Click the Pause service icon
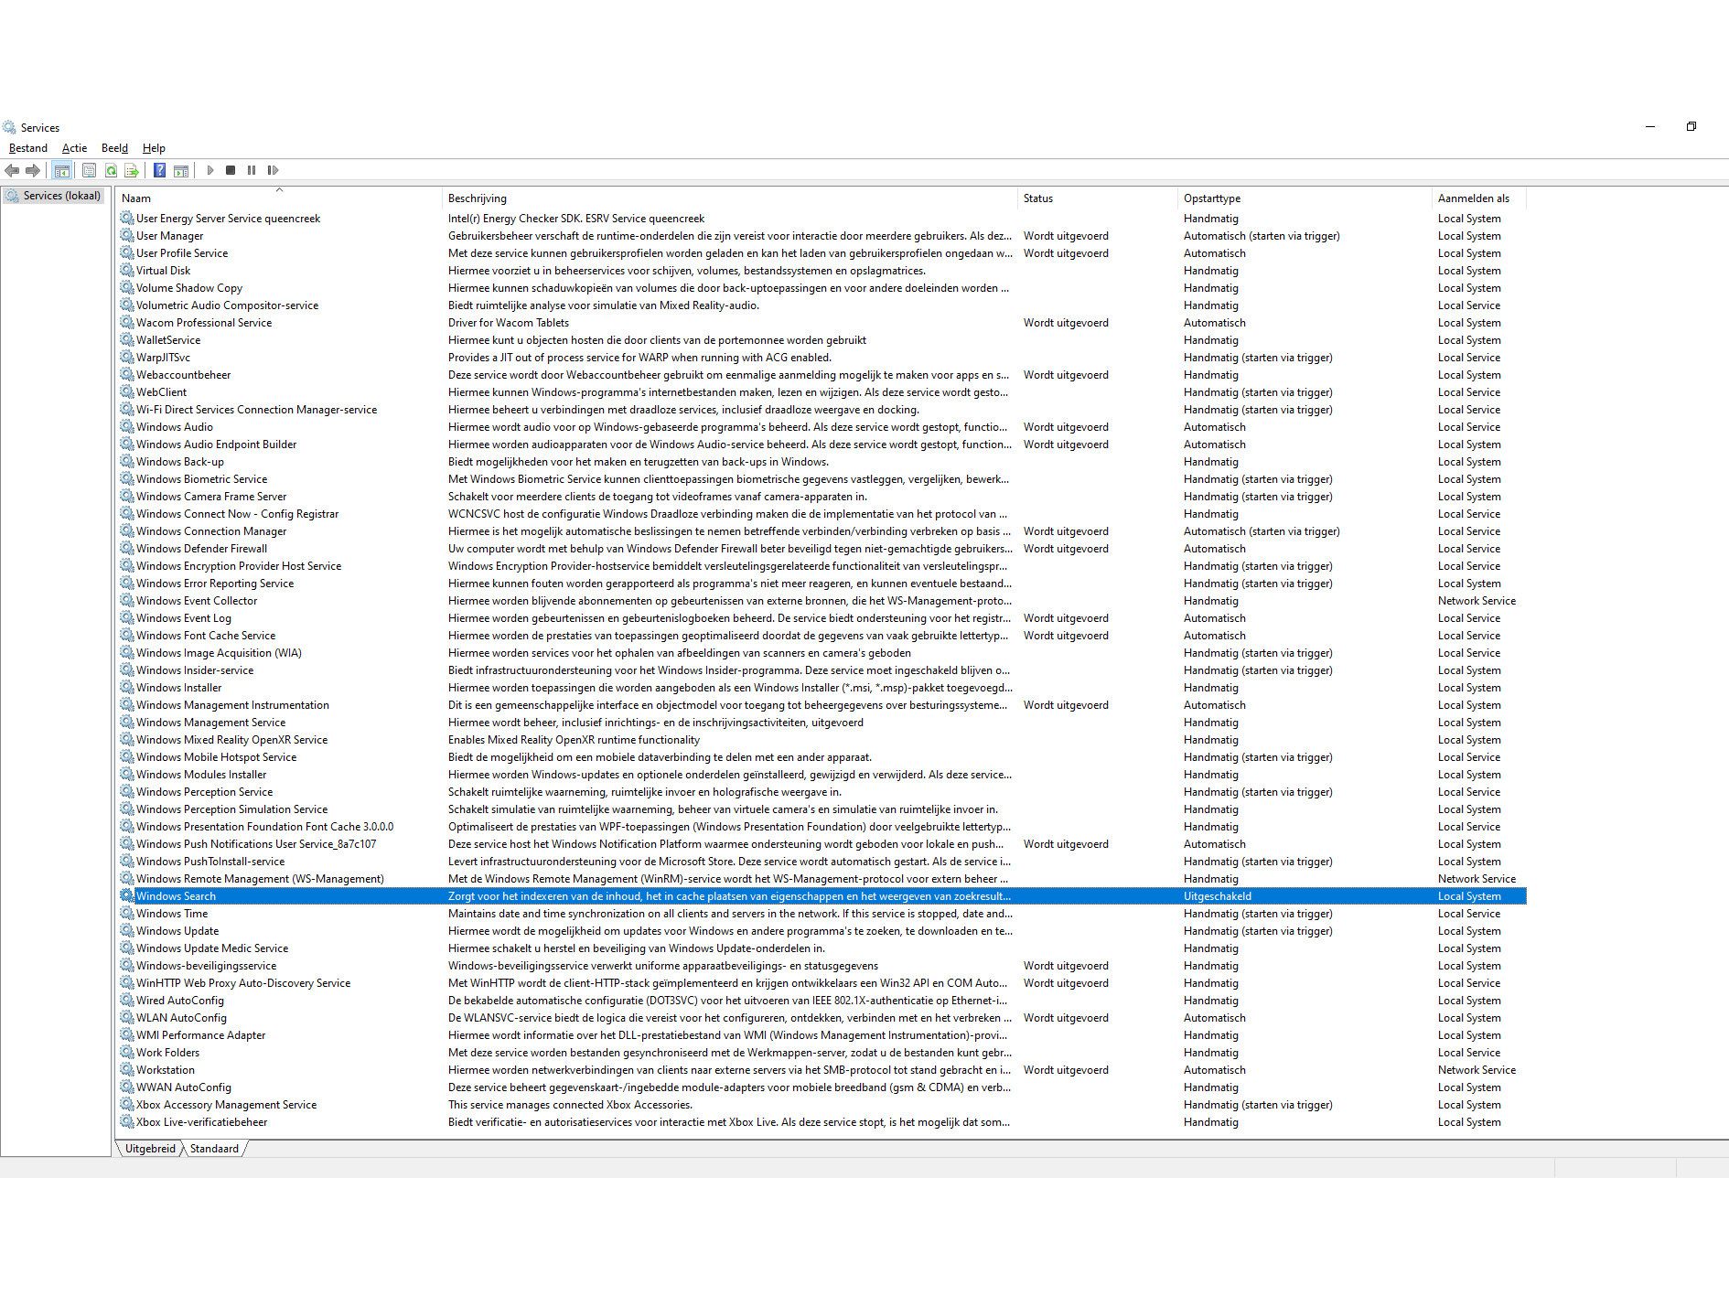1729x1296 pixels. click(252, 170)
